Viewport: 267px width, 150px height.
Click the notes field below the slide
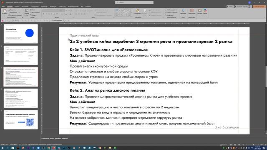(x=153, y=139)
